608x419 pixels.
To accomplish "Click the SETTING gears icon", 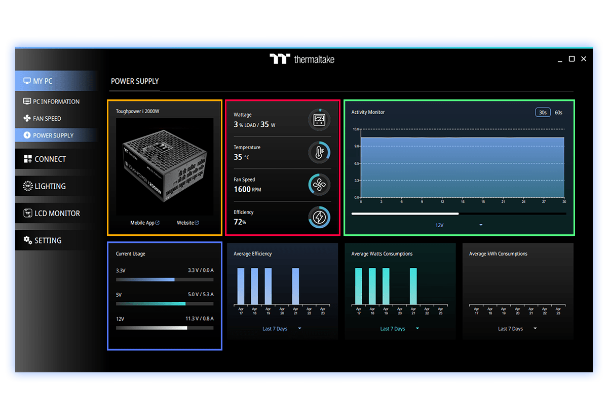I will pyautogui.click(x=28, y=240).
